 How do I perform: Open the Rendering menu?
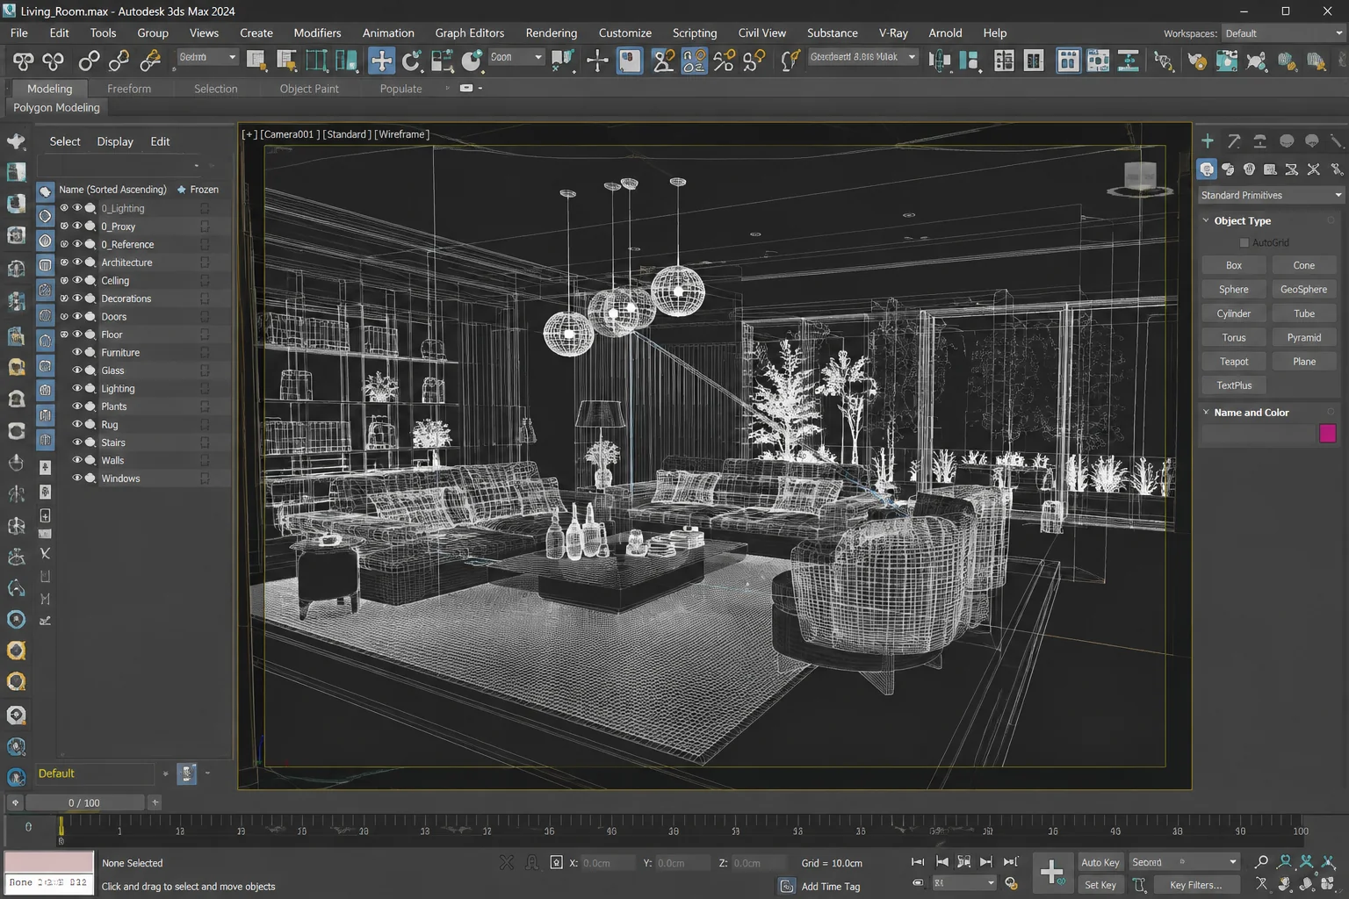click(x=551, y=32)
